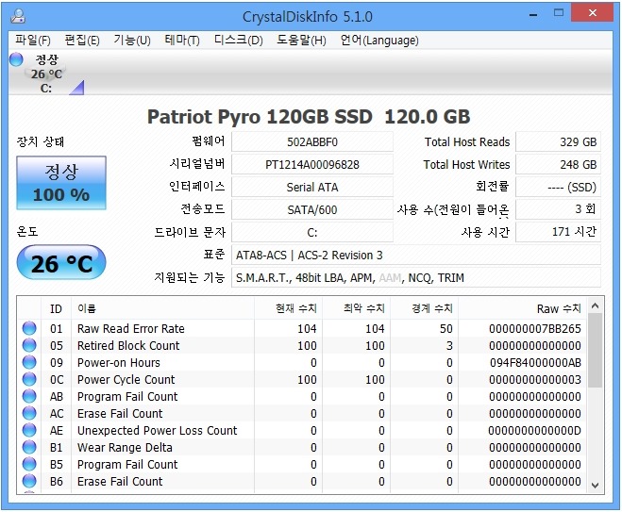Click the Total Host Reads label

tap(467, 141)
